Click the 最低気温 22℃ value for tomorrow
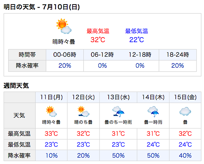Image resolution: width=204 pixels, height=164 pixels. pos(136,40)
